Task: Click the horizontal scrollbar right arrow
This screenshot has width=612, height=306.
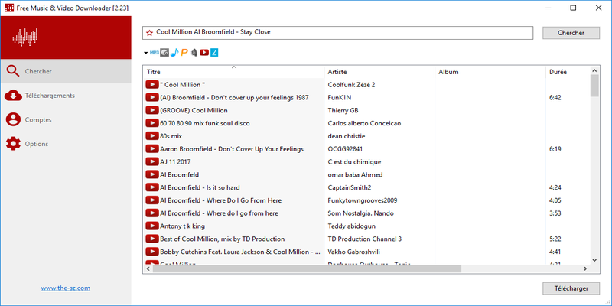Action: (585, 269)
